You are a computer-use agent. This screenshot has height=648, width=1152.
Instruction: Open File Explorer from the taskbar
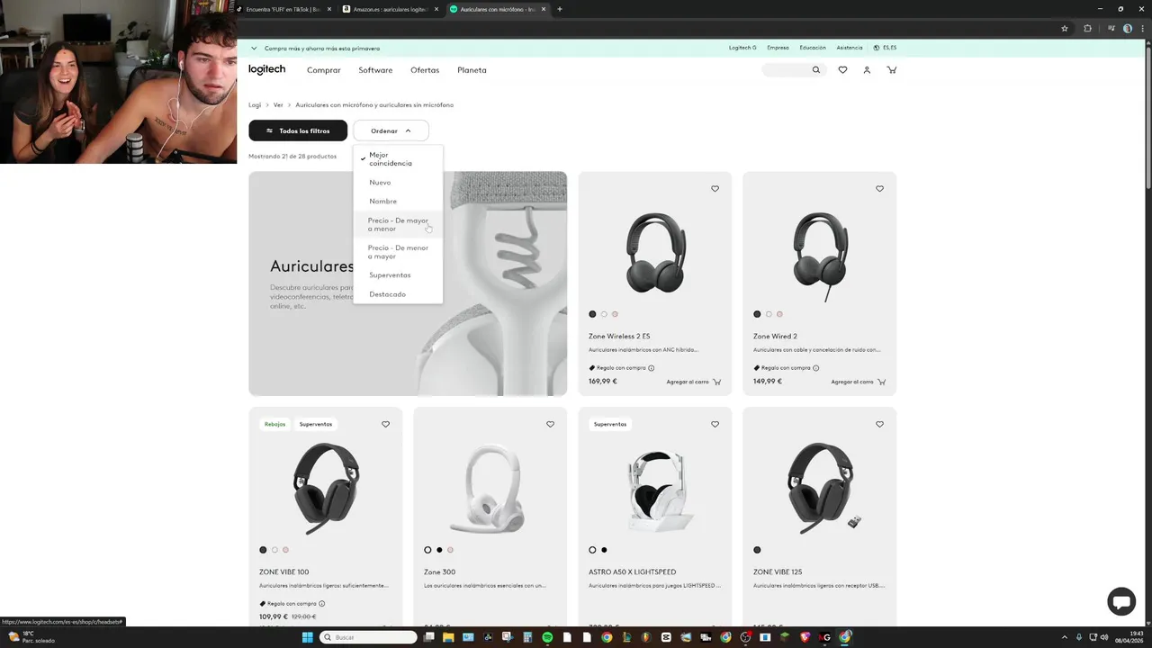point(448,637)
